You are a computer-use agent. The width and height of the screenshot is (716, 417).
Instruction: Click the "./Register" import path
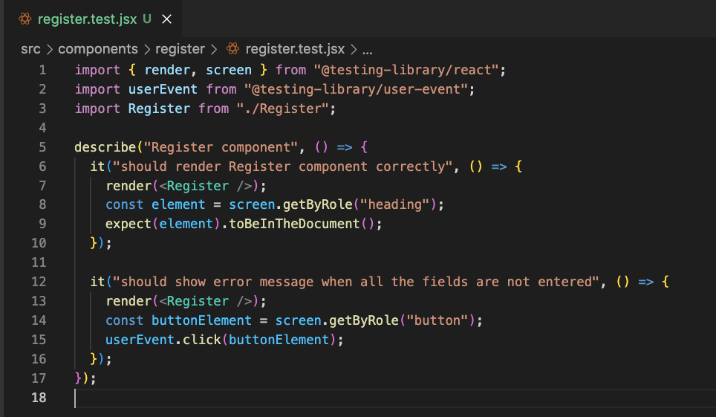pyautogui.click(x=282, y=109)
